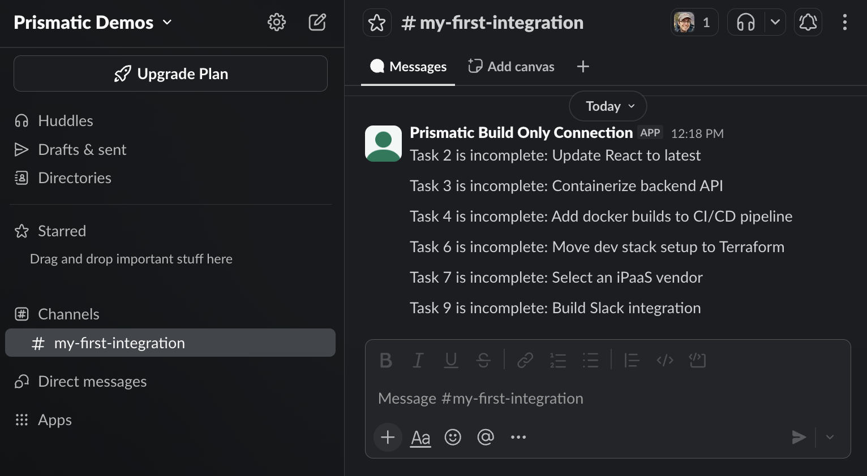Start a huddle with the headphones icon
867x476 pixels.
[x=746, y=23]
